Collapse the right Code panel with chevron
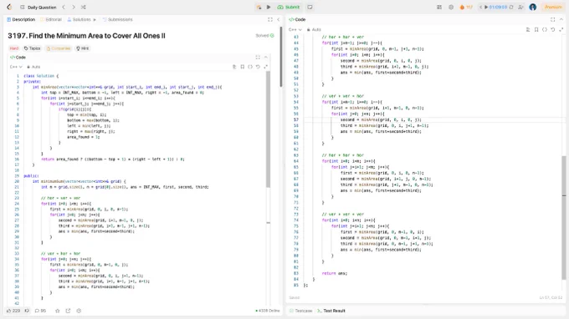 tap(561, 19)
